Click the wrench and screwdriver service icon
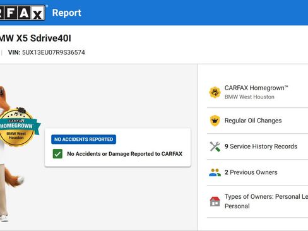 [215, 146]
